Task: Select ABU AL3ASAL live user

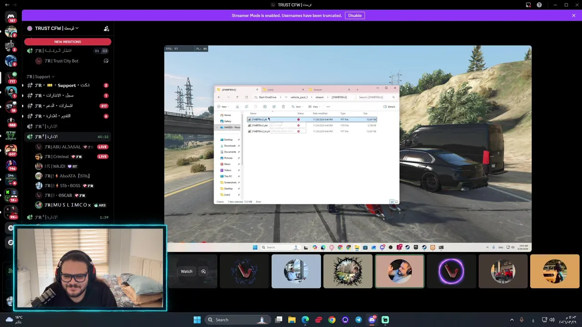Action: coord(72,147)
